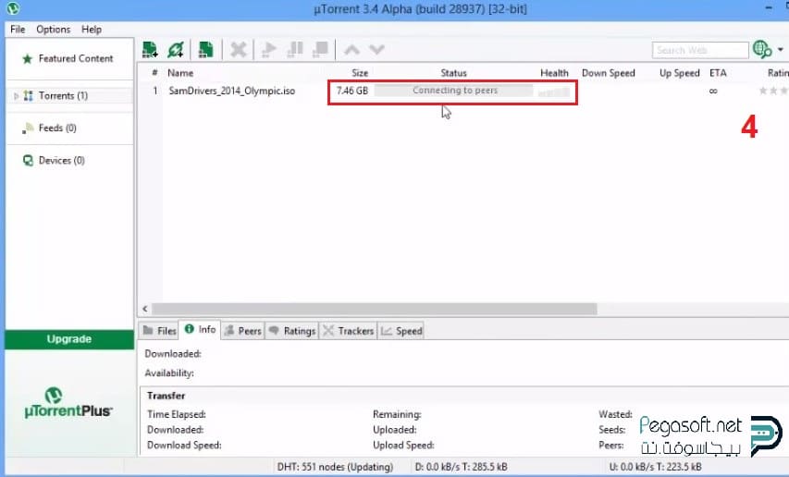Screen dimensions: 789x477
Task: Switch to the Ratings tab
Action: (x=292, y=331)
